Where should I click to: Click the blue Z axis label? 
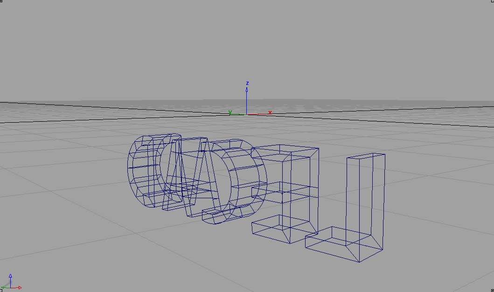click(x=247, y=83)
